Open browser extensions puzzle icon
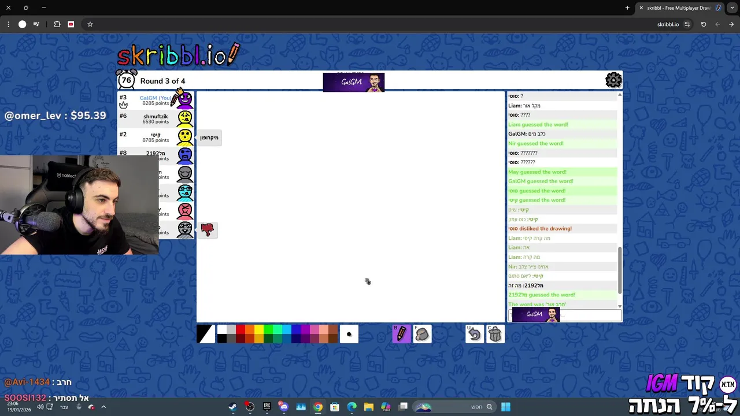740x416 pixels. [57, 24]
